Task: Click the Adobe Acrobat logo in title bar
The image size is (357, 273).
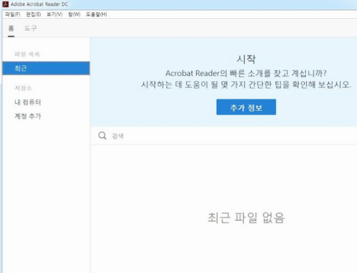Action: click(x=5, y=4)
